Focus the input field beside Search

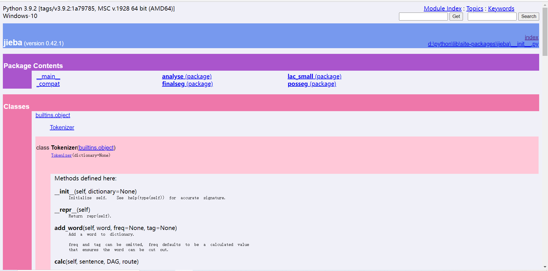click(492, 17)
